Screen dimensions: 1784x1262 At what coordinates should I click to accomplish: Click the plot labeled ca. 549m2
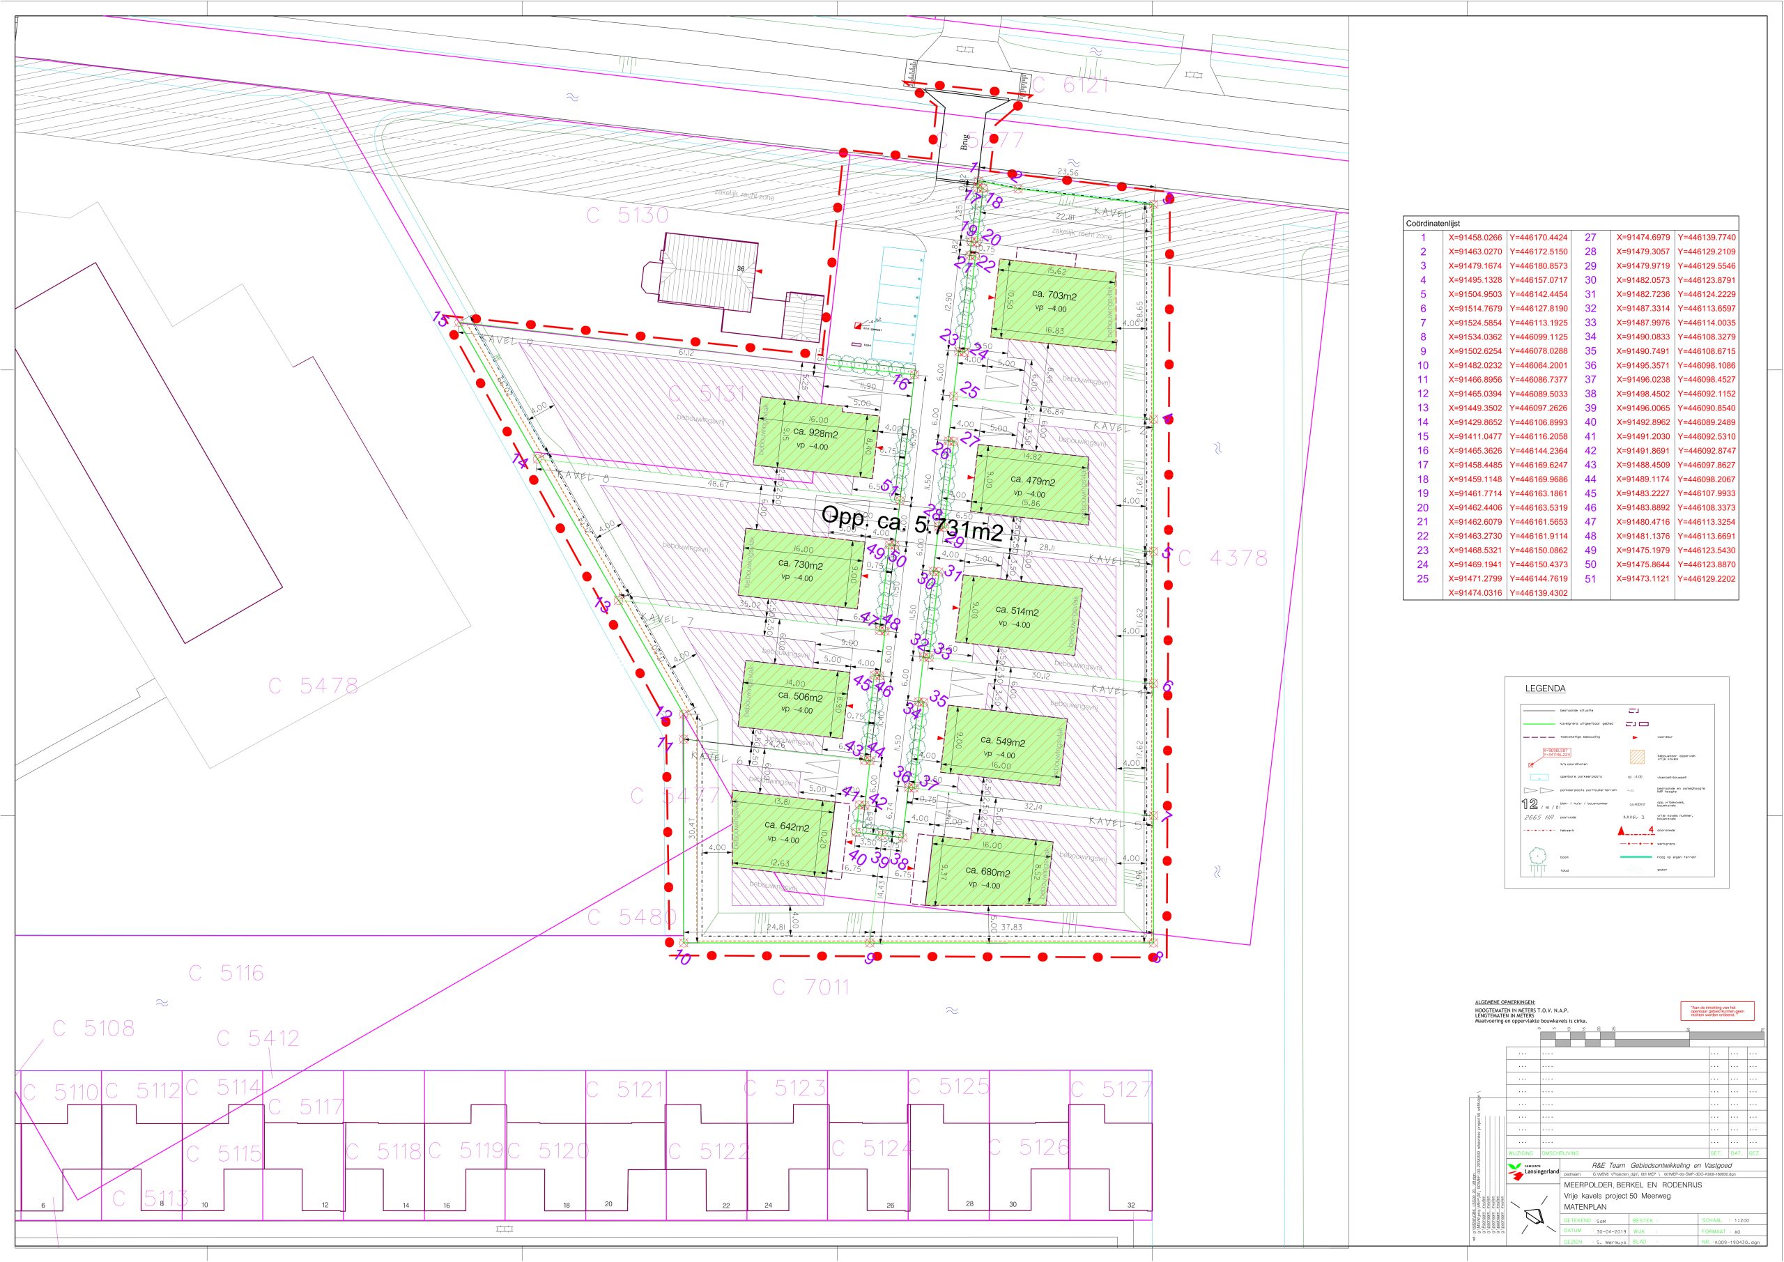tap(1003, 746)
